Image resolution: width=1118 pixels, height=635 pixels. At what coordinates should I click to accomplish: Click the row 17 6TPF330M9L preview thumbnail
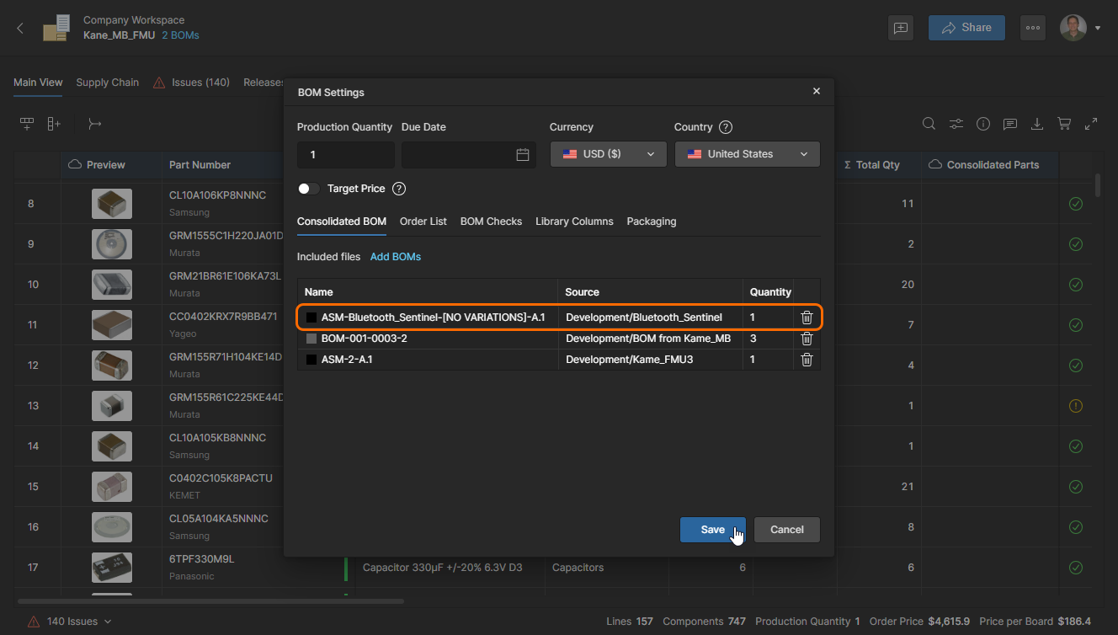point(111,568)
